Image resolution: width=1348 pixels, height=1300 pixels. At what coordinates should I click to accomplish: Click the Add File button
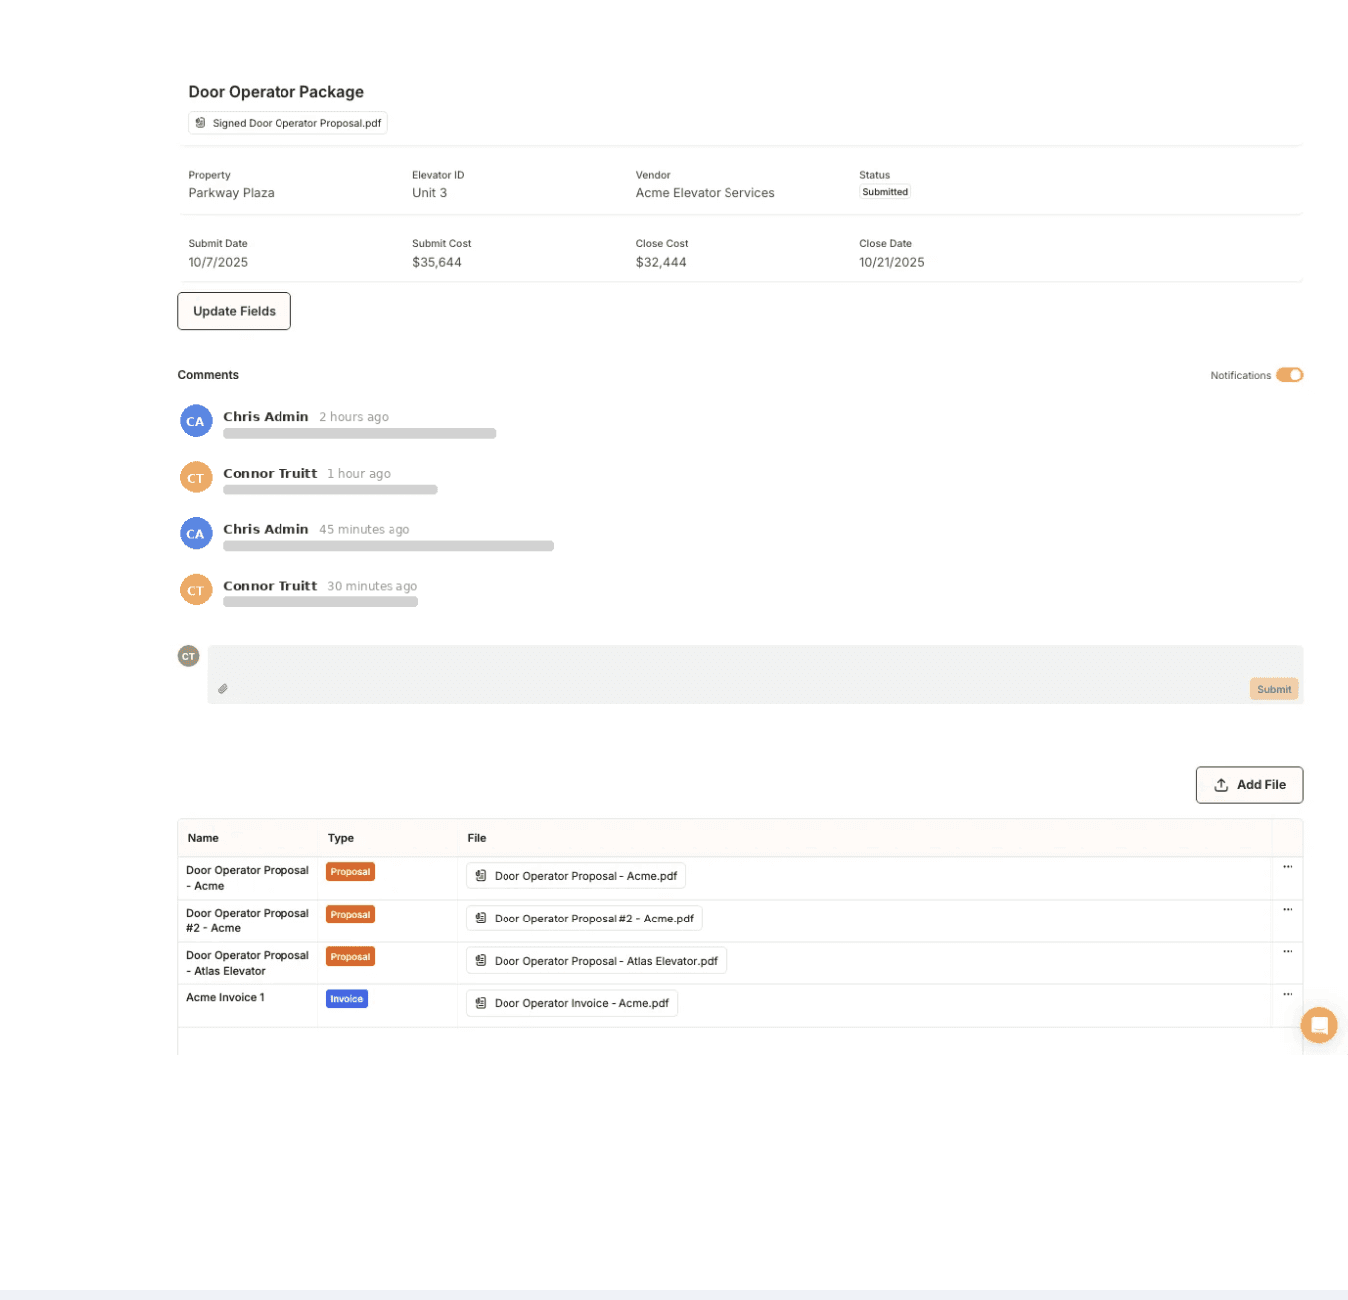1250,785
